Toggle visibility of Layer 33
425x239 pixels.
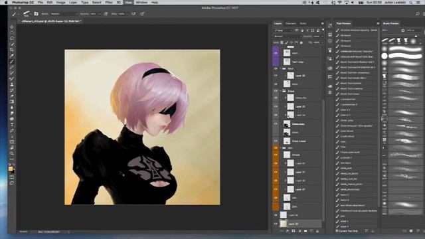tap(276, 224)
